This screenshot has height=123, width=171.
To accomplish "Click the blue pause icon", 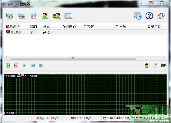I will [x=41, y=66].
